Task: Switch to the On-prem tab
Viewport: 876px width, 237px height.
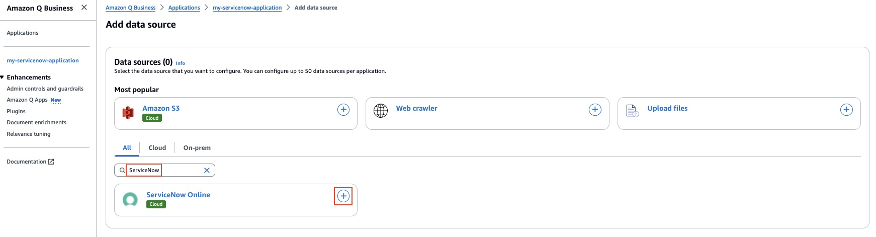Action: tap(197, 148)
